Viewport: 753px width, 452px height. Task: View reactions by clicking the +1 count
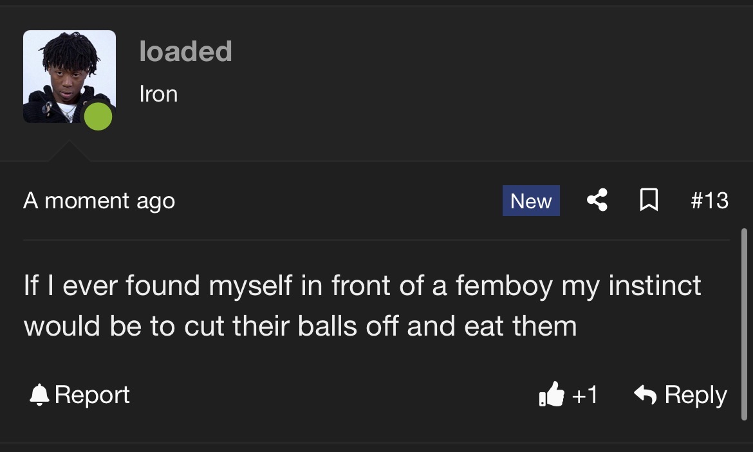(x=584, y=395)
